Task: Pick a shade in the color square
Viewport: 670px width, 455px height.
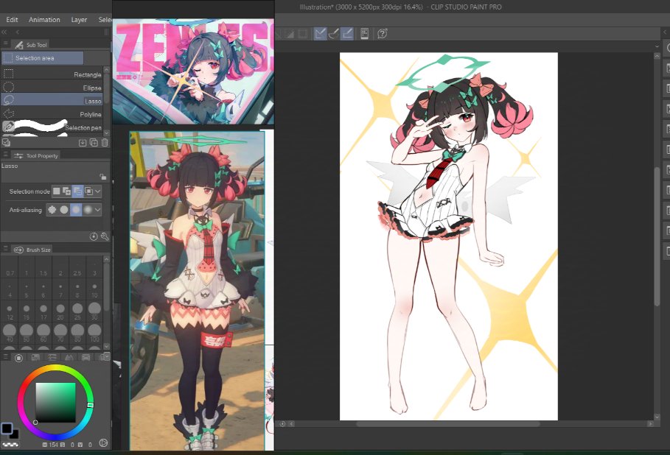Action: [x=55, y=403]
